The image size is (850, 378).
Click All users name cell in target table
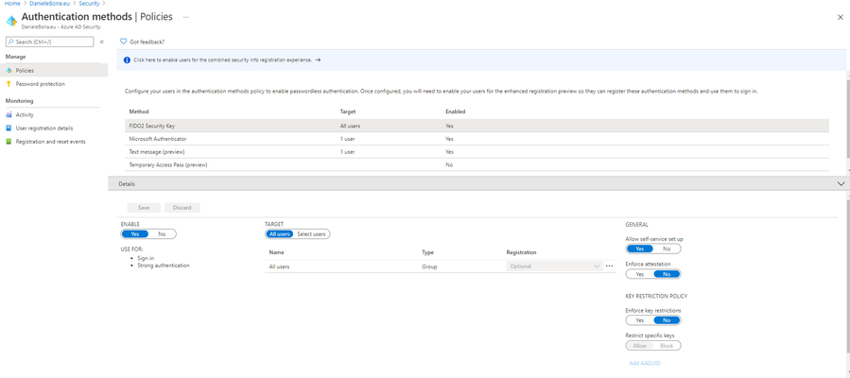tap(280, 266)
